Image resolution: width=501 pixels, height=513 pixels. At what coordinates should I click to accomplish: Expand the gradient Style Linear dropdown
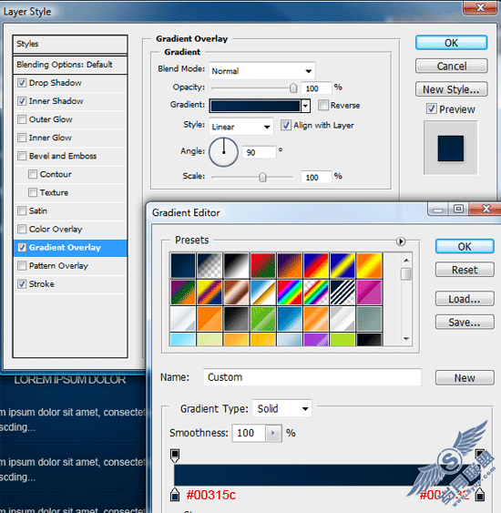point(241,127)
